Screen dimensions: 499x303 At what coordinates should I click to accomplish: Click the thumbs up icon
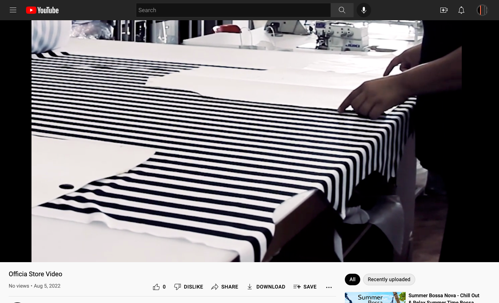[x=156, y=287]
